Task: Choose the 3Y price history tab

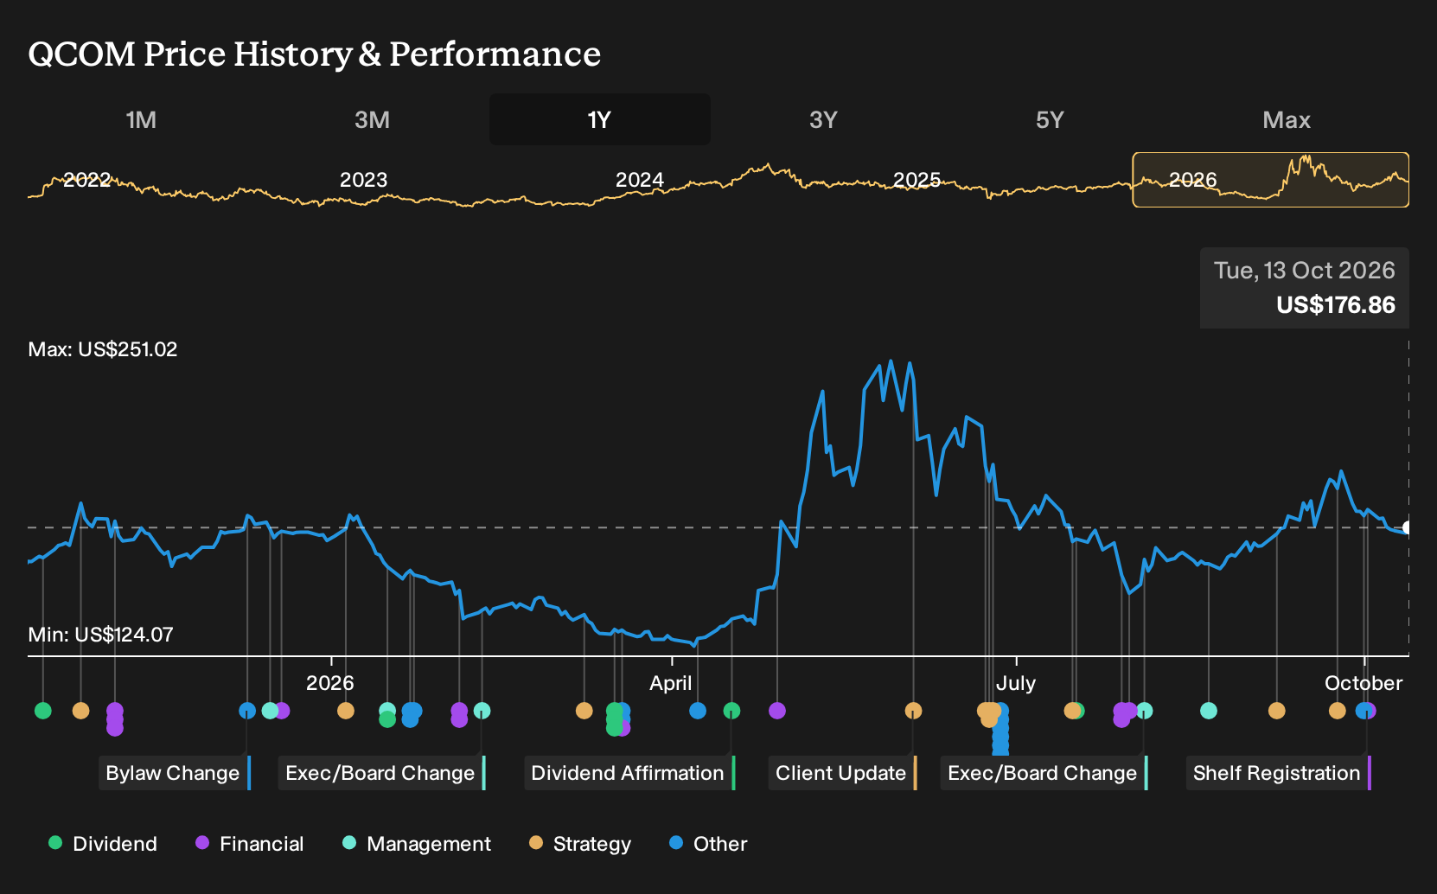Action: click(x=823, y=119)
